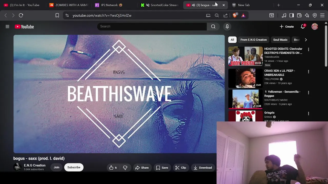This screenshot has height=184, width=328.
Task: Toggle the browser sidebar panel
Action: 292,15
